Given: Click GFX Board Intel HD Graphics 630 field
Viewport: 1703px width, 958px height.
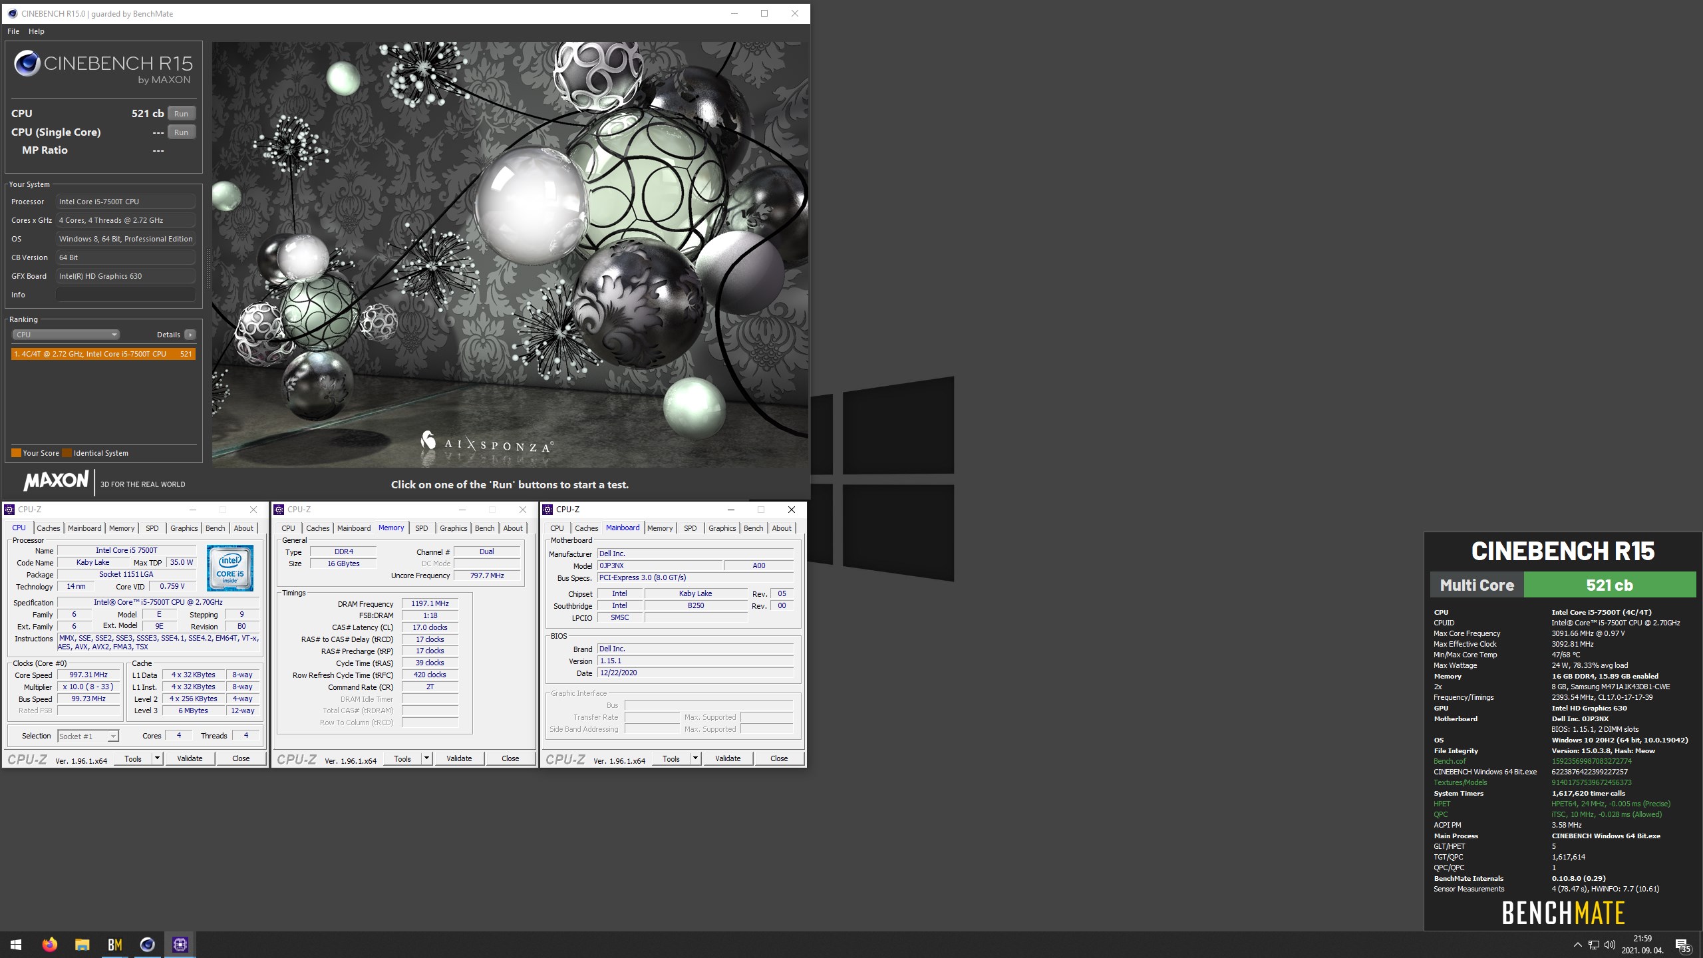Looking at the screenshot, I should pyautogui.click(x=126, y=276).
